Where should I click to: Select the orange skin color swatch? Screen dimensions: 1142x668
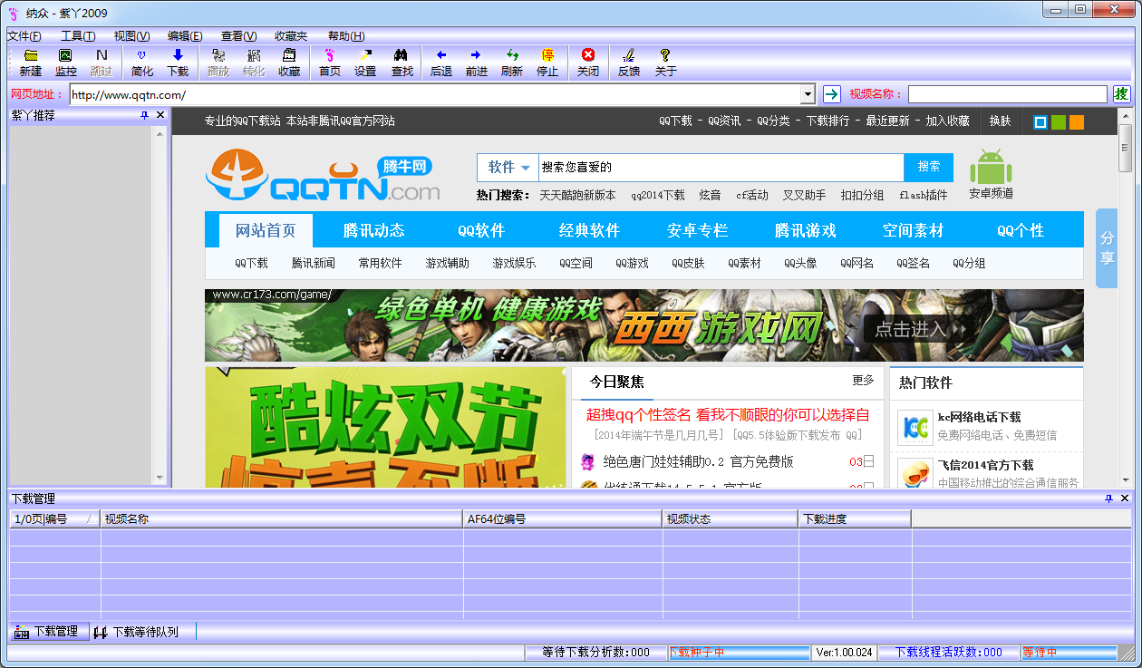point(1077,122)
